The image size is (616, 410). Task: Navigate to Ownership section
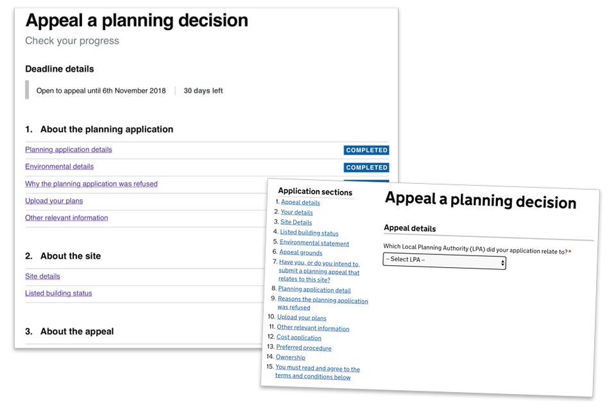(x=290, y=357)
